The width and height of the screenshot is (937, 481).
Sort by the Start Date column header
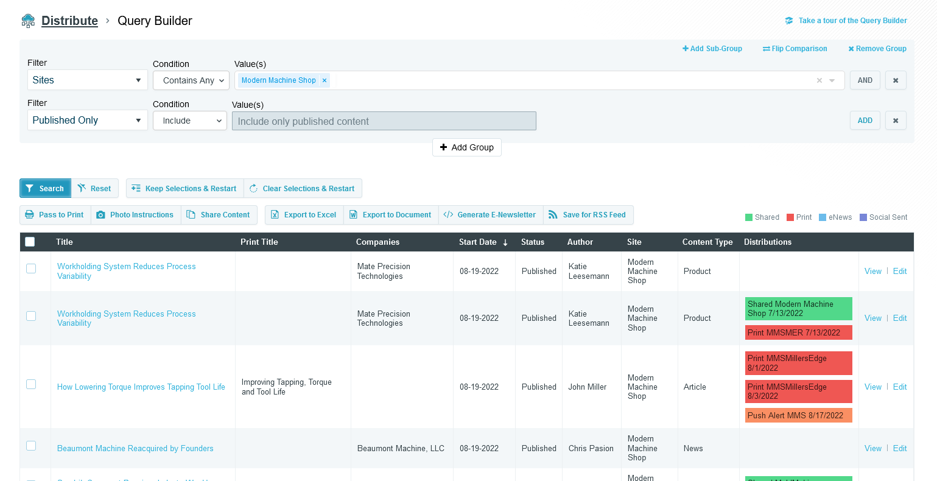coord(478,242)
